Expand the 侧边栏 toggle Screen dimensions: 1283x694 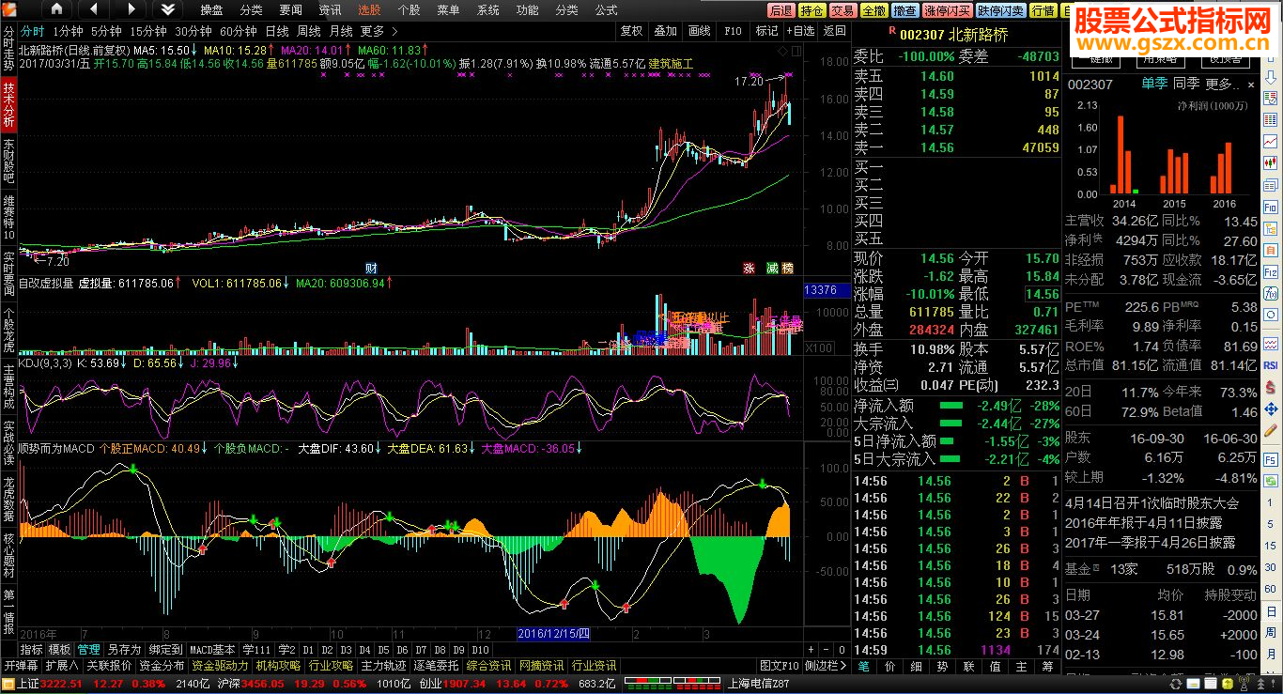[x=826, y=666]
